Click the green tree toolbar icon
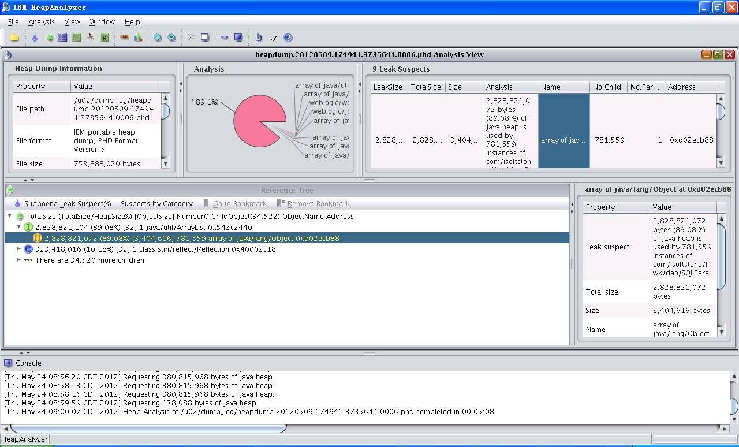Viewport: 739px width, 447px height. [49, 38]
